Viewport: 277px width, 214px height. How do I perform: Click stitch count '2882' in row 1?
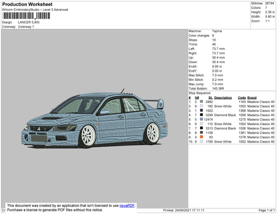point(209,102)
